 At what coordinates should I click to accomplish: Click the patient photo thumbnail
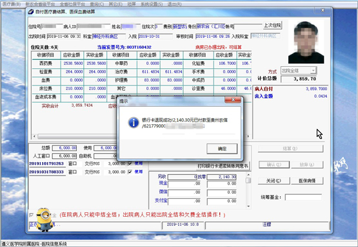tap(306, 42)
